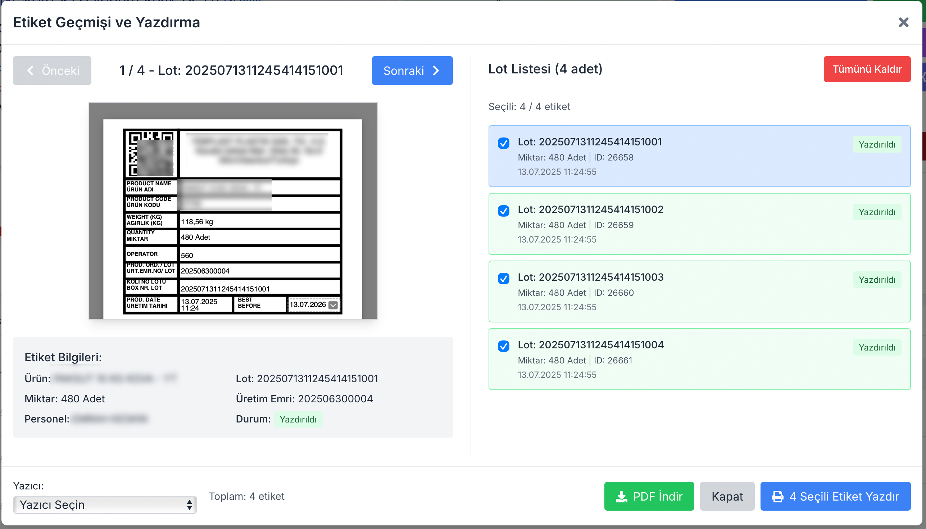This screenshot has width=926, height=529.
Task: Click the Durum Yazdırıldı status badge
Action: point(298,419)
